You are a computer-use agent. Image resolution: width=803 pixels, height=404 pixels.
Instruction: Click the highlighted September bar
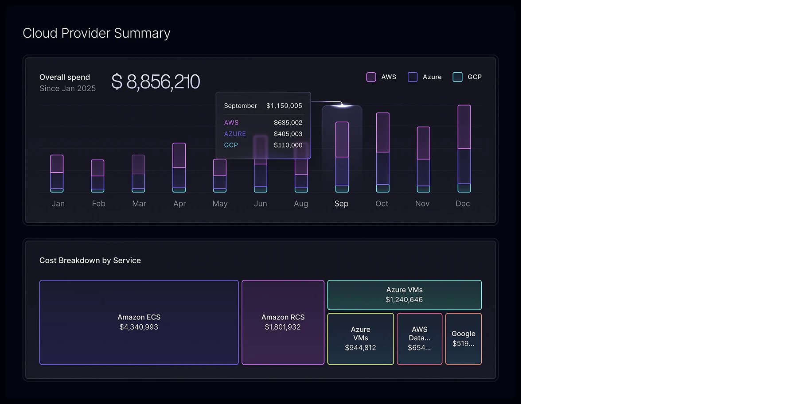(x=342, y=157)
